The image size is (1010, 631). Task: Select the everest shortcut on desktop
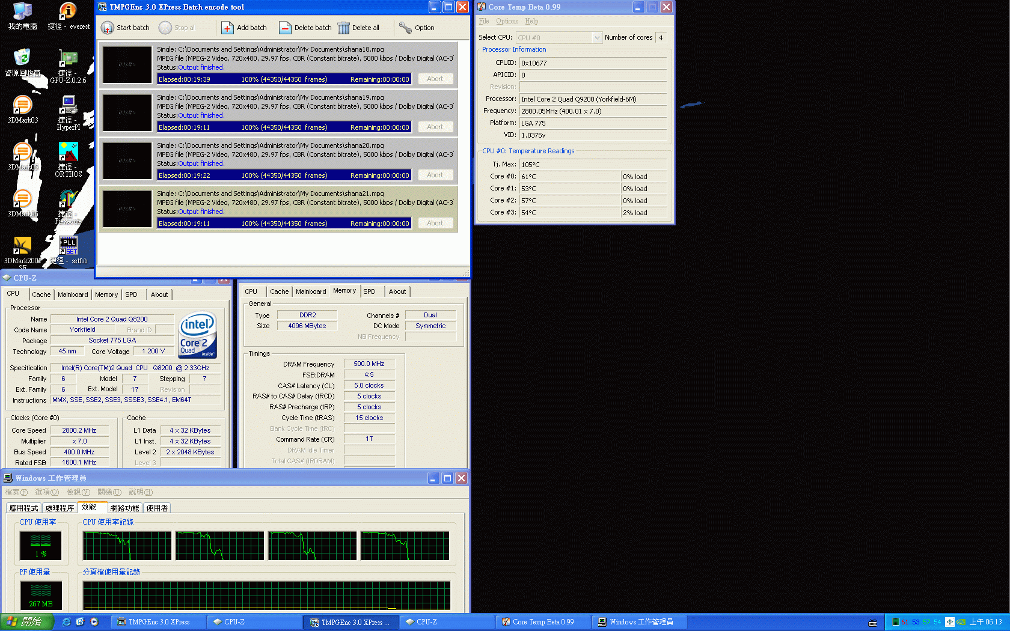[x=69, y=16]
